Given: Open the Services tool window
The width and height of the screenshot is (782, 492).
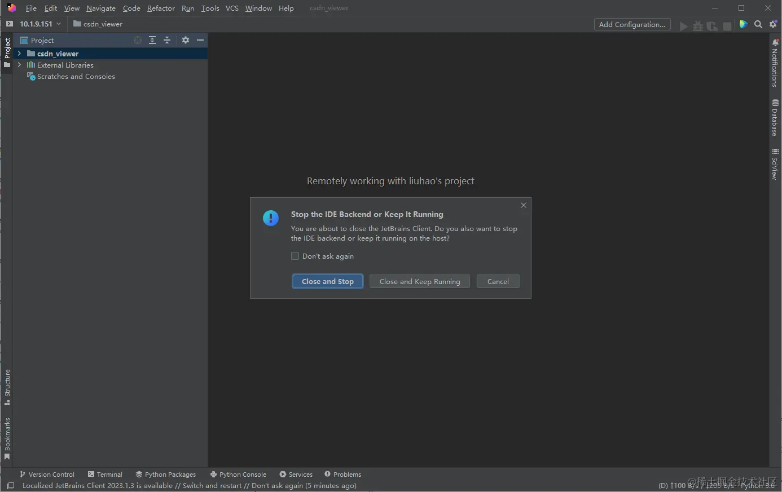Looking at the screenshot, I should [x=296, y=475].
